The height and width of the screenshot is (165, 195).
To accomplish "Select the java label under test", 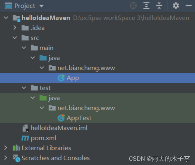I will click(x=54, y=98).
